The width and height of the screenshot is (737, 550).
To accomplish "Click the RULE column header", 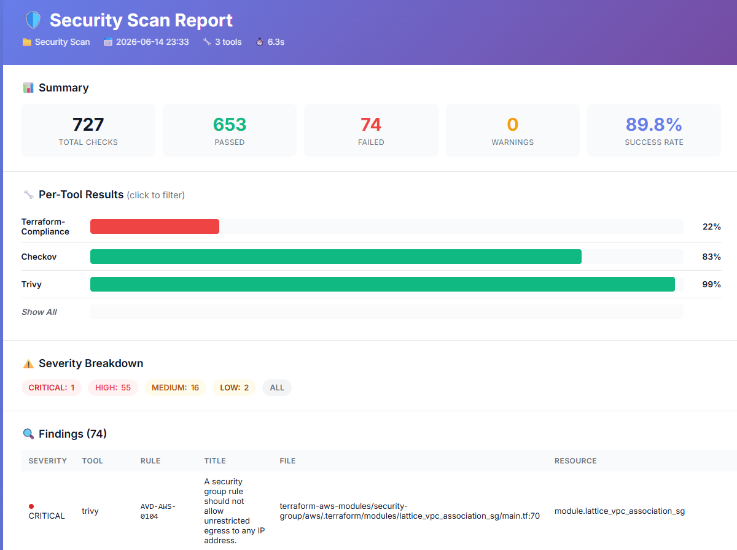I will pos(150,461).
